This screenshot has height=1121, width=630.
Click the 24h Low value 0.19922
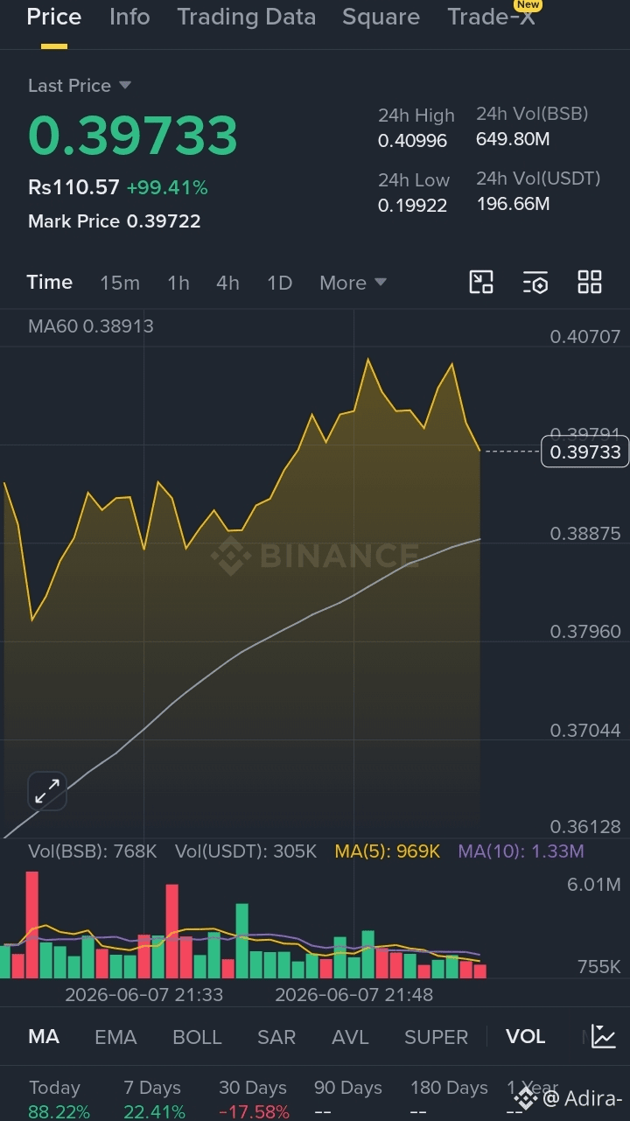pos(412,206)
